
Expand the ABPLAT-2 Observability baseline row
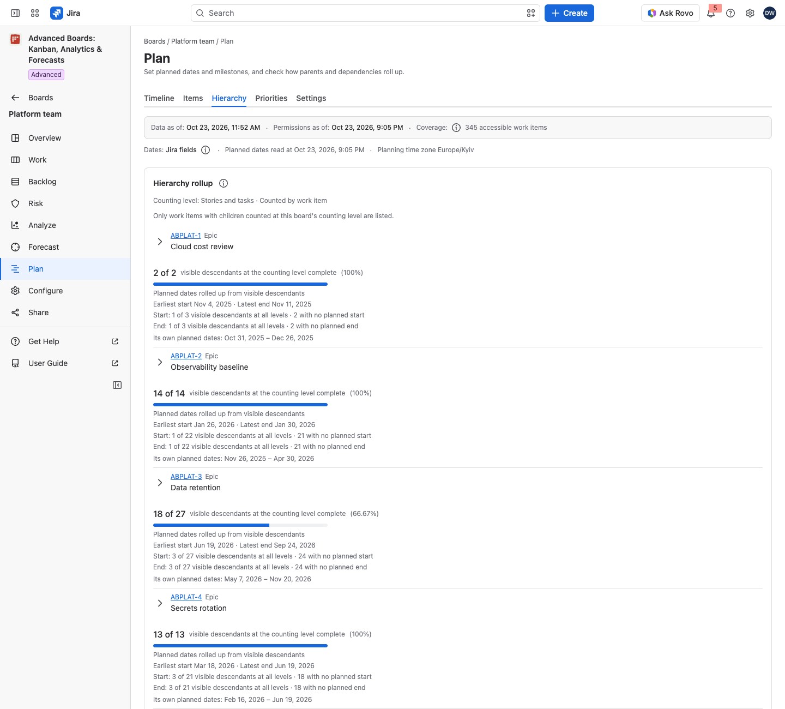tap(160, 362)
